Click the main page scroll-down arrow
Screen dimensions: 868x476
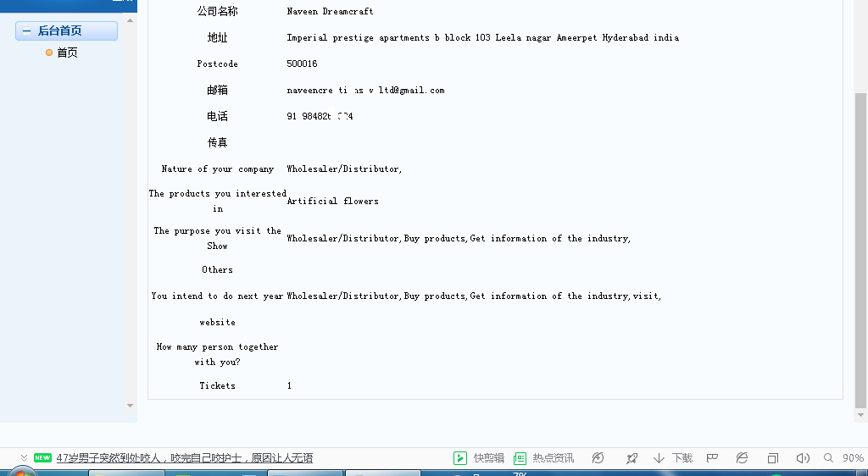click(x=860, y=415)
